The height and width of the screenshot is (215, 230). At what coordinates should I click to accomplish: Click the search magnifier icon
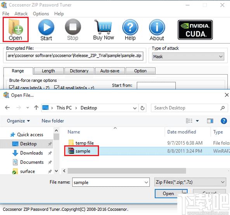[222, 108]
